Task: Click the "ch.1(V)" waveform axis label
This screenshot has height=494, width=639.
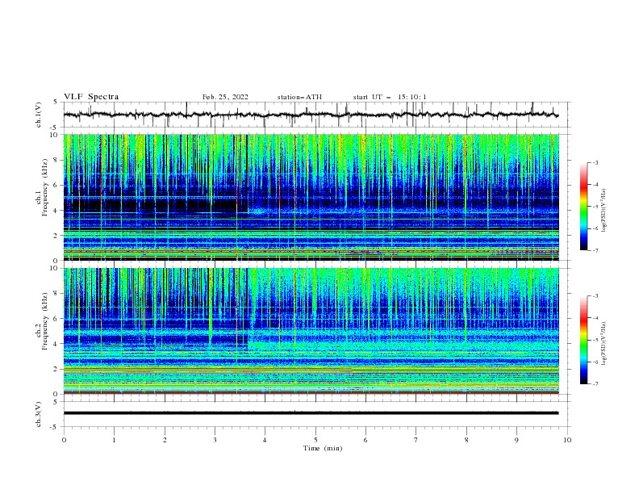Action: 39,115
